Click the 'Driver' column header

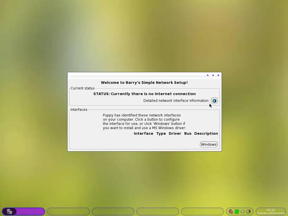point(175,134)
